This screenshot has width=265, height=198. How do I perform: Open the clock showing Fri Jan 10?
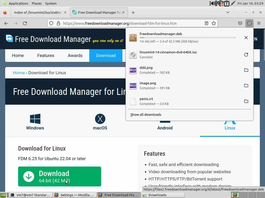point(250,3)
